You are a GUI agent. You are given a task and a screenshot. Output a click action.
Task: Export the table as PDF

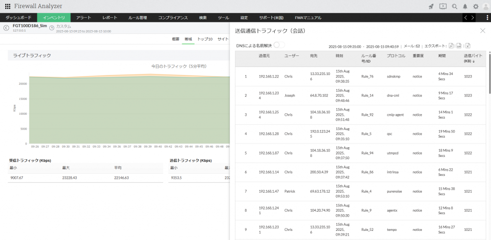coord(451,46)
